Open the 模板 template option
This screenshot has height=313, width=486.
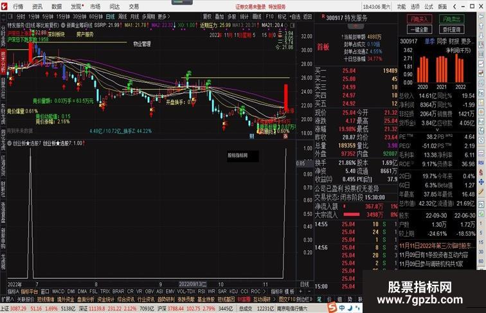coord(289,292)
